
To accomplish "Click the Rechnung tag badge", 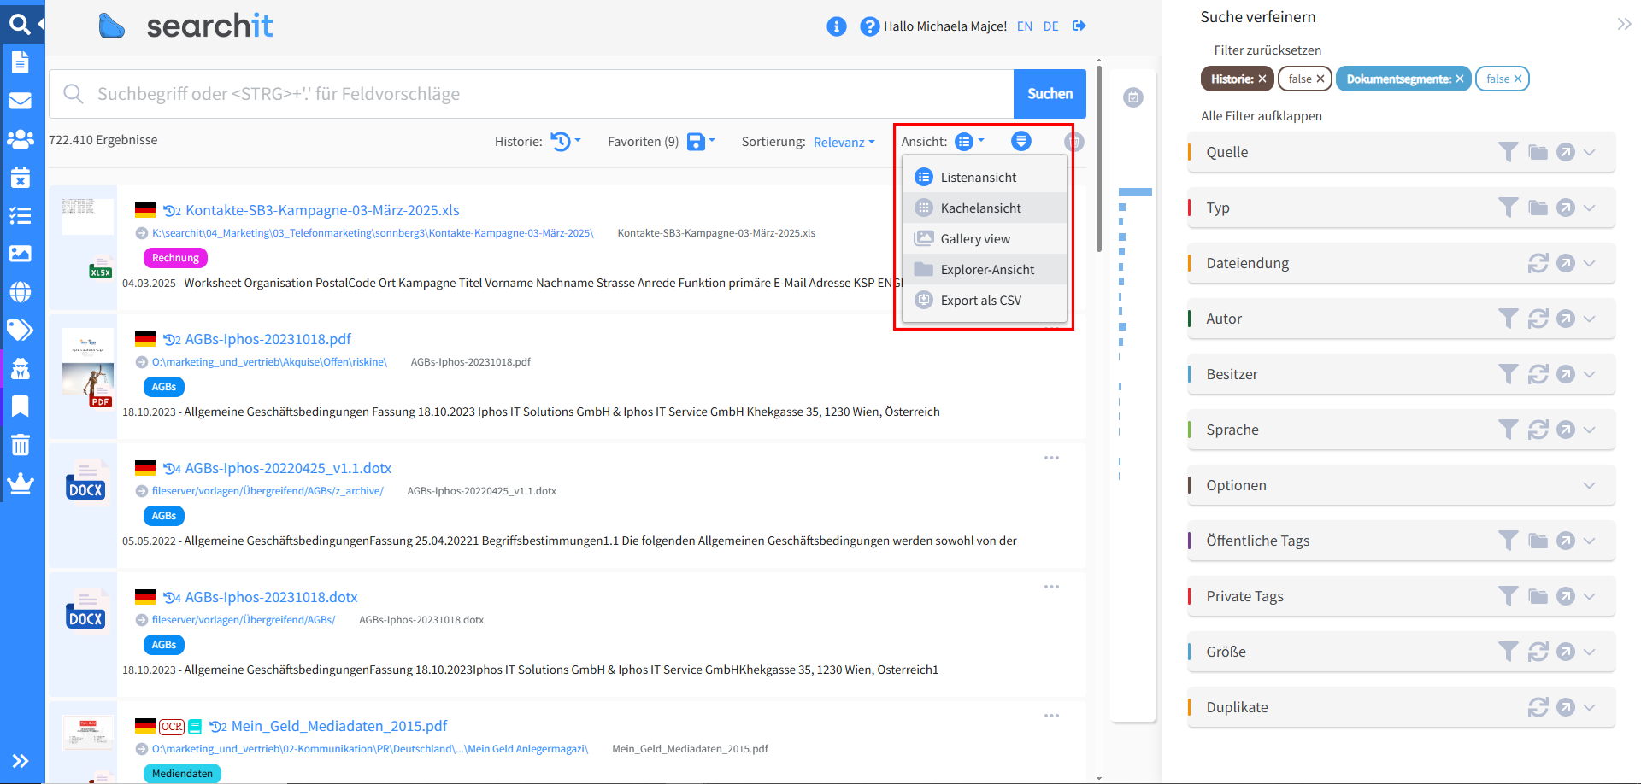I will [175, 258].
